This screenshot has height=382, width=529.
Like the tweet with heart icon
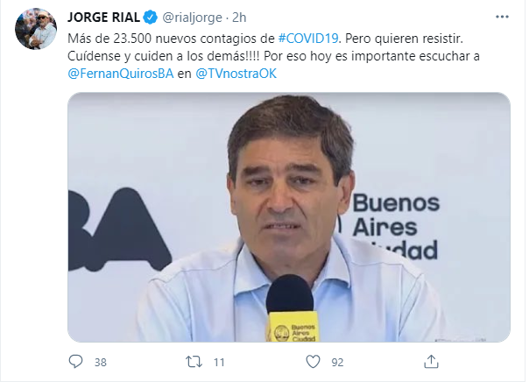[x=313, y=362]
